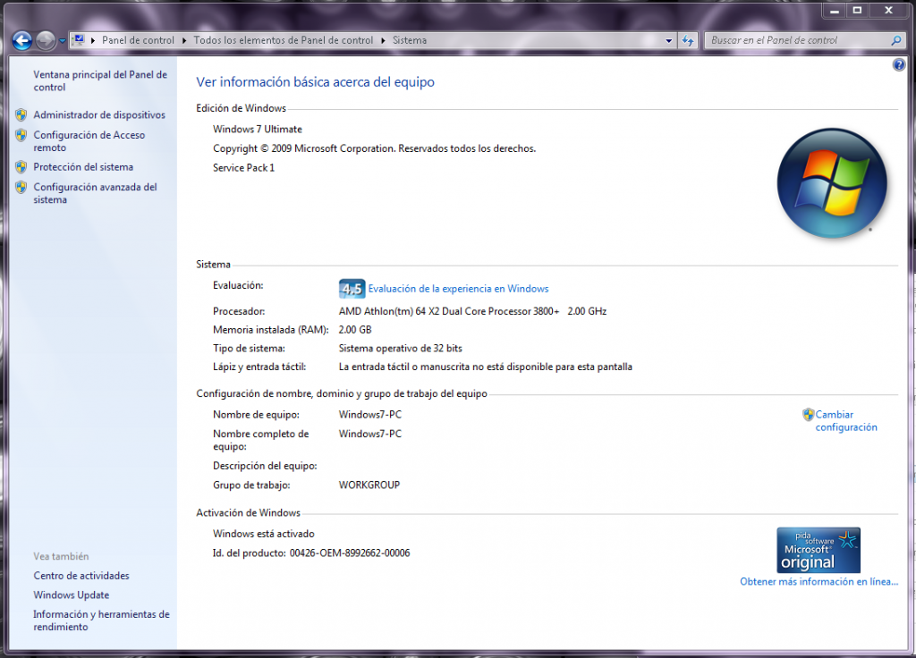Open help with the blue question mark
The image size is (916, 658).
pos(899,64)
